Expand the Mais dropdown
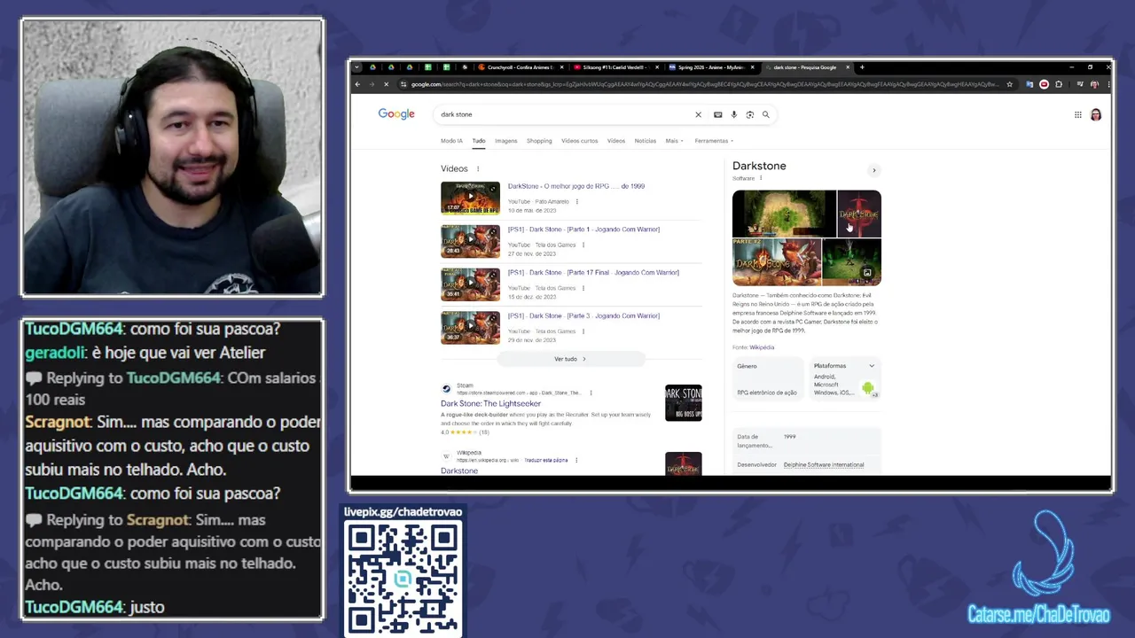1135x638 pixels. pos(674,141)
